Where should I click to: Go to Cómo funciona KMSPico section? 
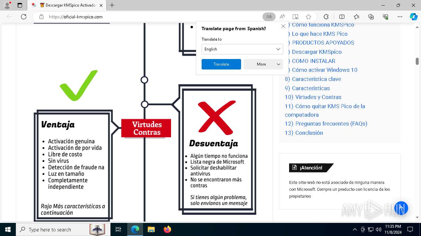click(323, 25)
